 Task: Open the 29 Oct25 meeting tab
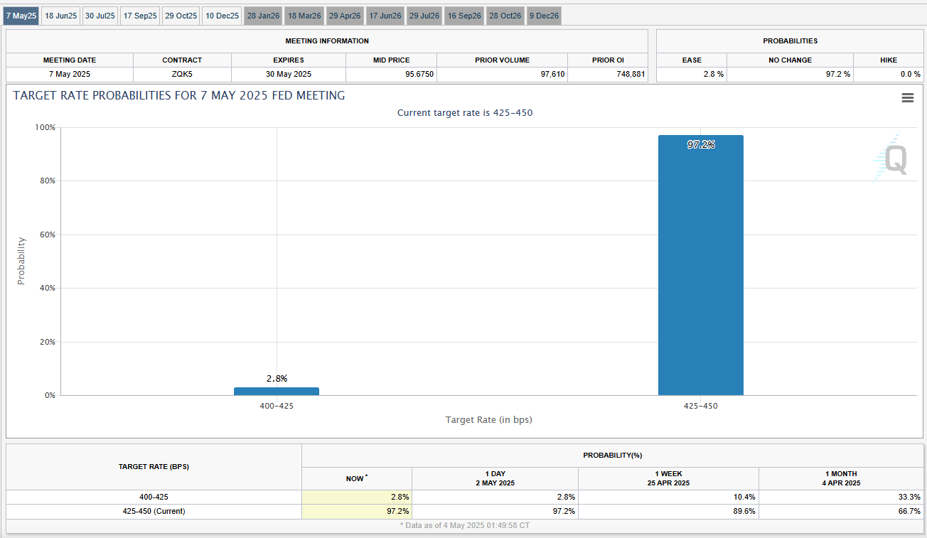click(181, 16)
